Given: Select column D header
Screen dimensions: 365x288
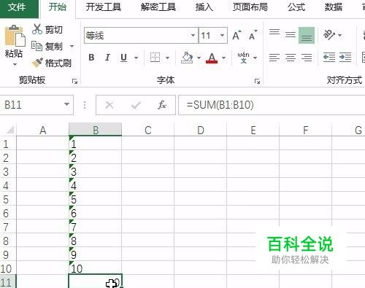Looking at the screenshot, I should [201, 130].
